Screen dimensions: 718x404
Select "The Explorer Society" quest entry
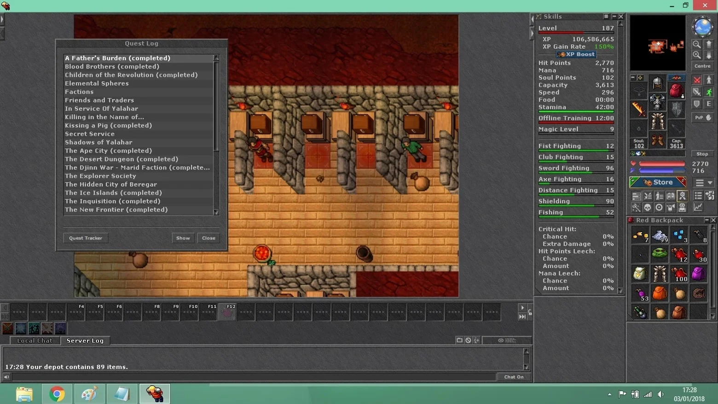click(138, 176)
